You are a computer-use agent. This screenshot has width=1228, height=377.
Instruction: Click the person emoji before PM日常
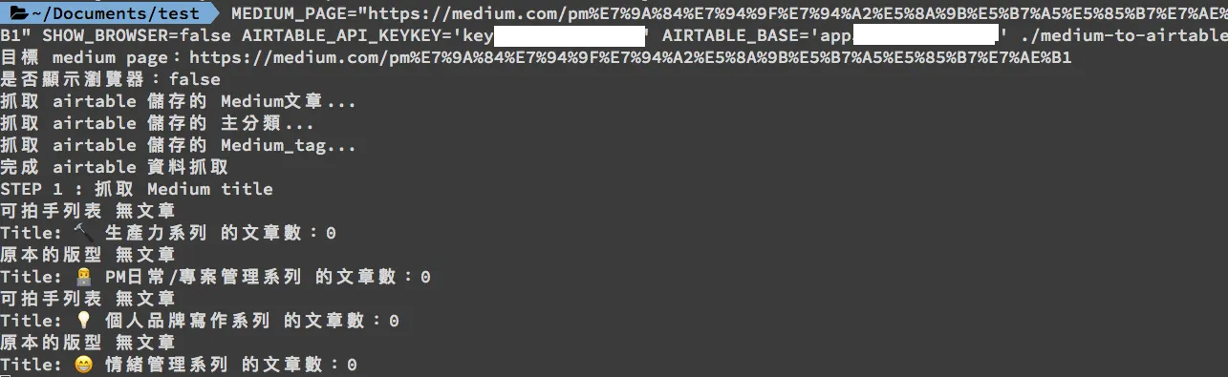tap(83, 277)
